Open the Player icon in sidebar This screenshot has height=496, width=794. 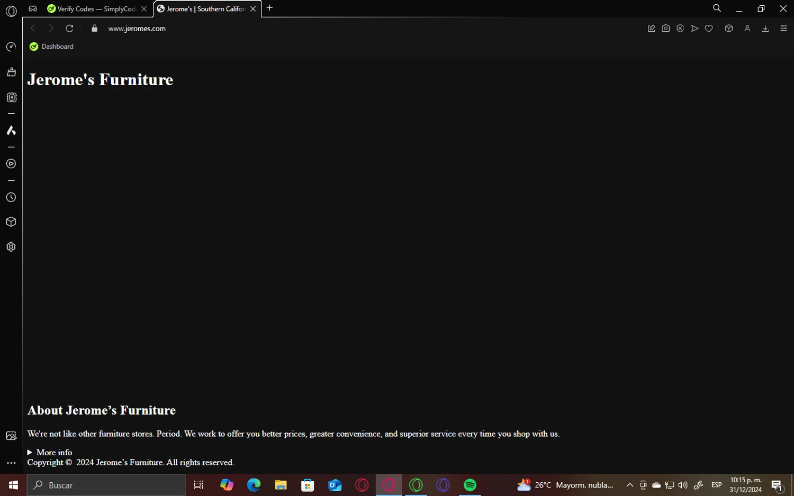pos(11,164)
